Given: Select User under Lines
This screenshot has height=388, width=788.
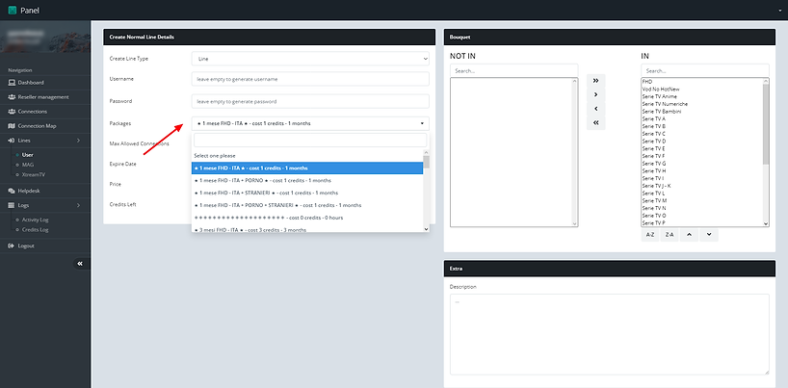Looking at the screenshot, I should pyautogui.click(x=28, y=155).
